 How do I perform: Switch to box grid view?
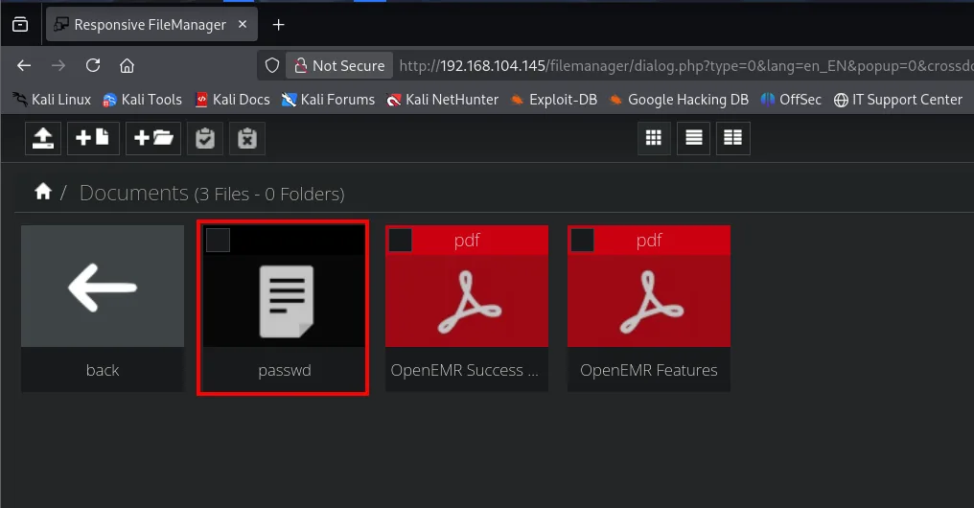point(654,138)
